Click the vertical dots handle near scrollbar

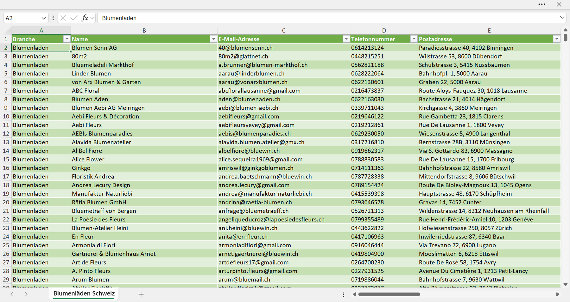point(344,294)
